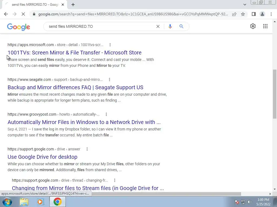The image size is (277, 207).
Task: Open the tab search dropdown arrow
Action: [245, 5]
